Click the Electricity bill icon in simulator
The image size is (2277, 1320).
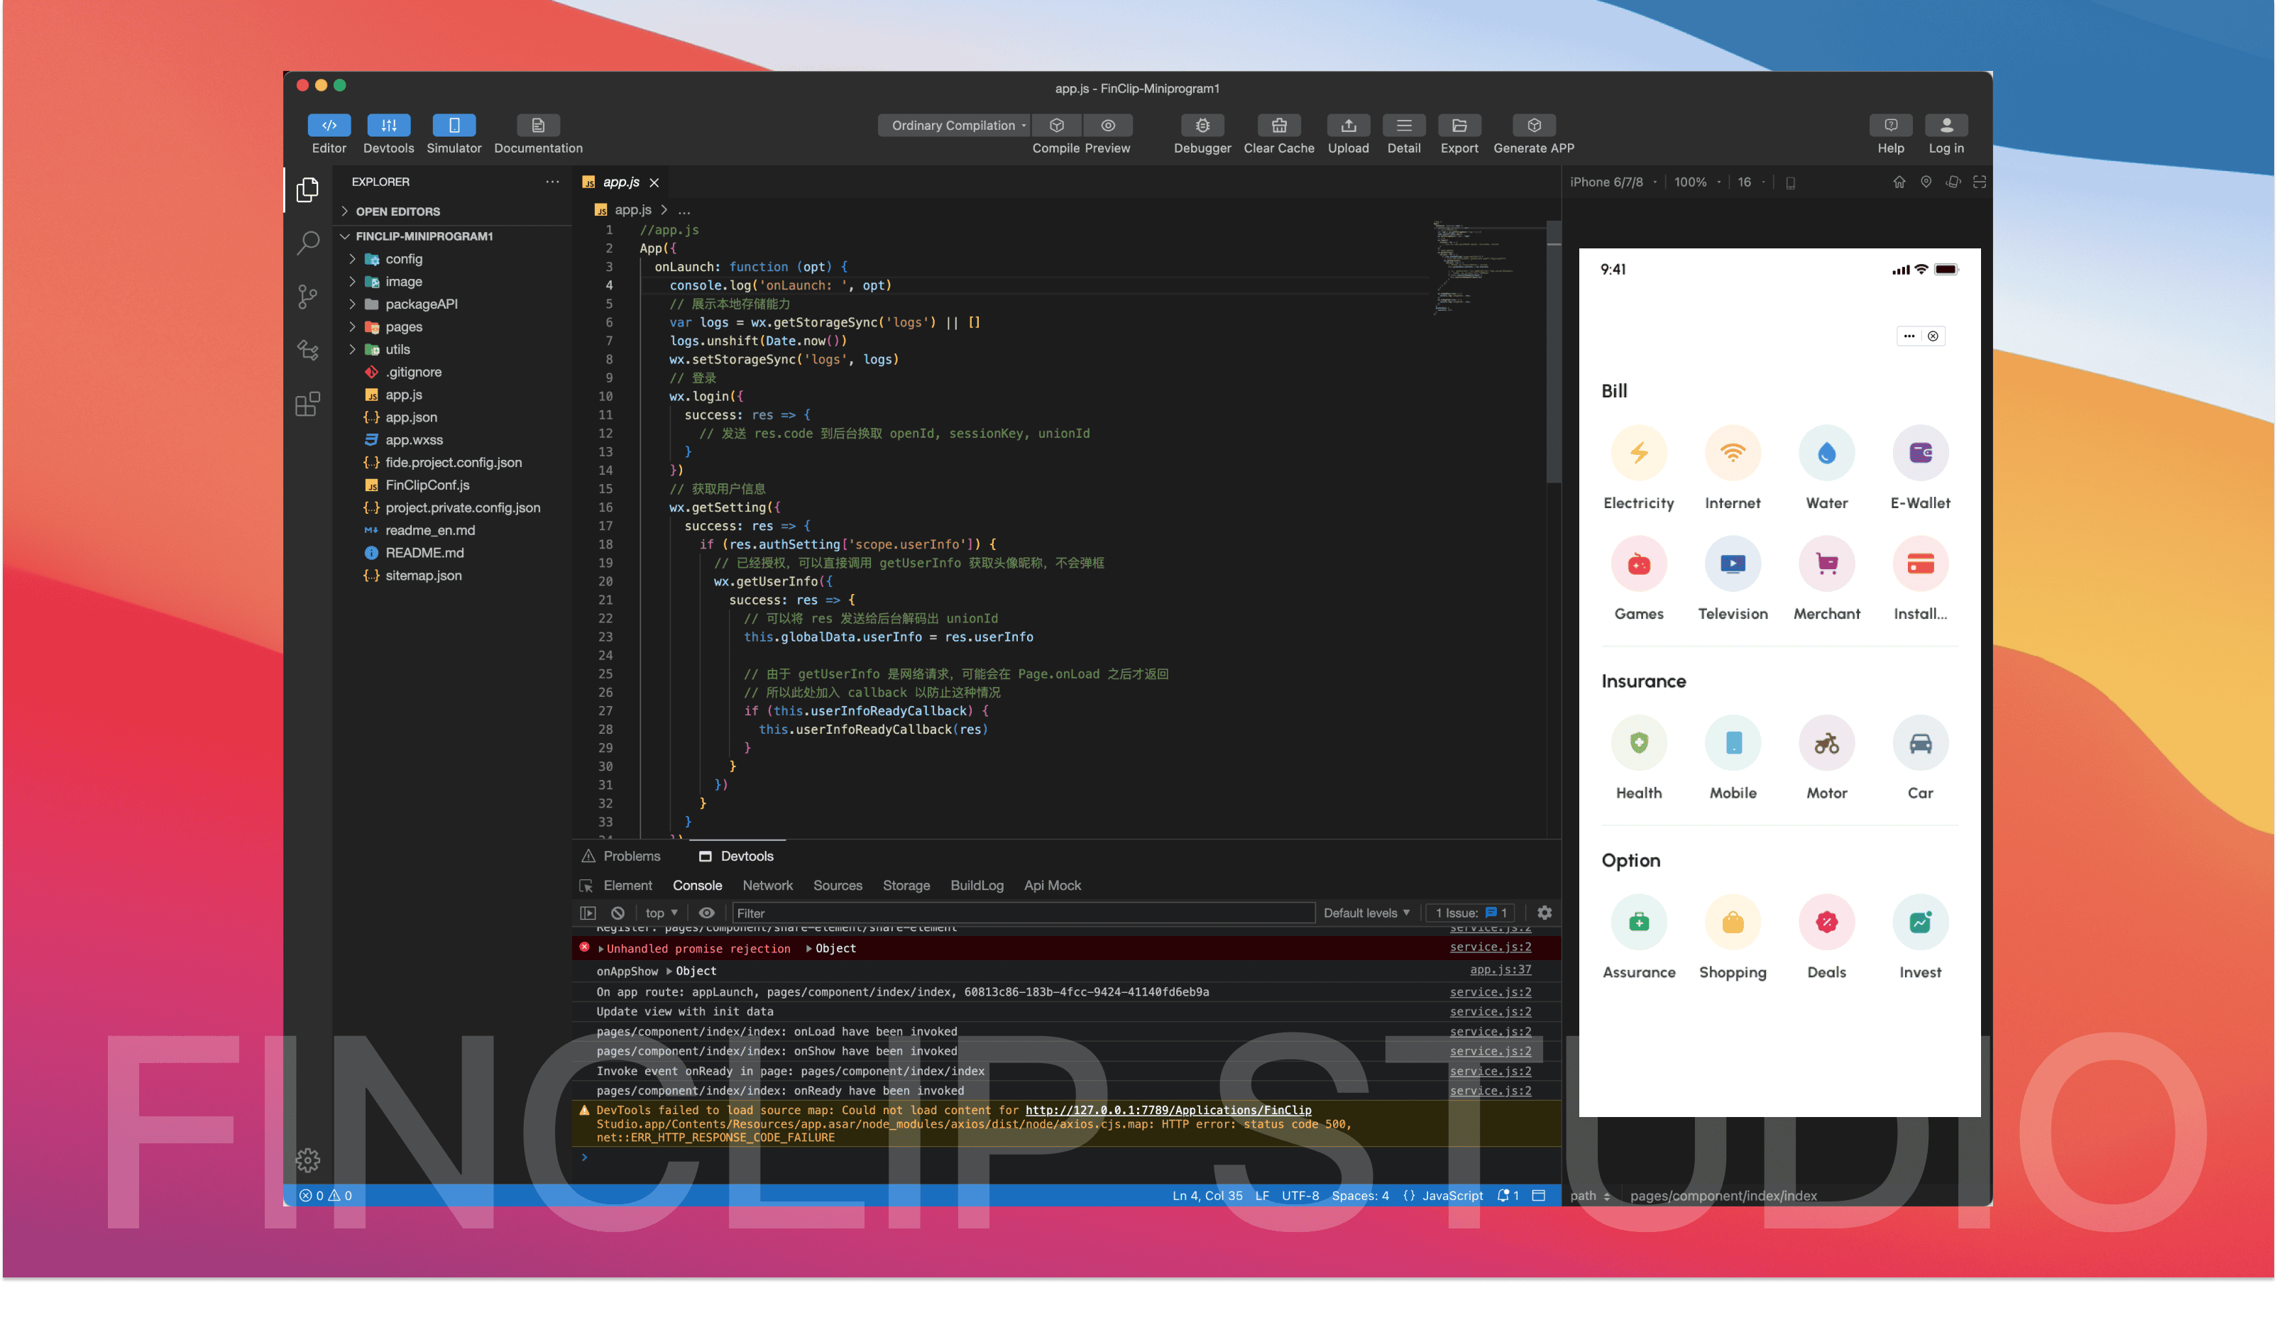(1637, 453)
